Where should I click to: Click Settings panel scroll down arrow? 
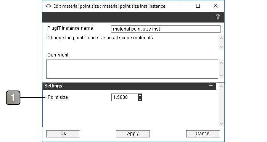tap(221, 124)
